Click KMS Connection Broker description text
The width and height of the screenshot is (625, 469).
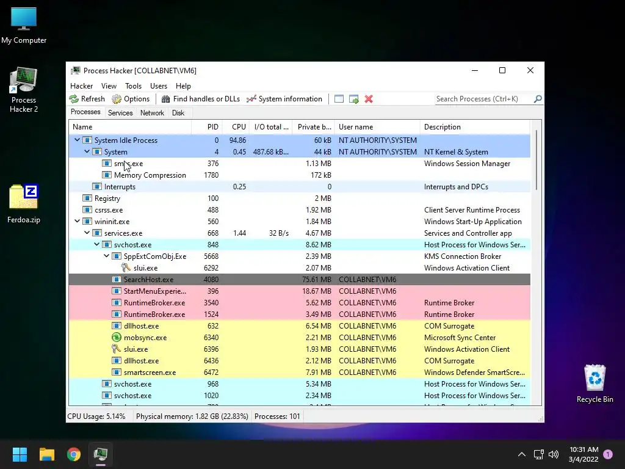pos(463,256)
